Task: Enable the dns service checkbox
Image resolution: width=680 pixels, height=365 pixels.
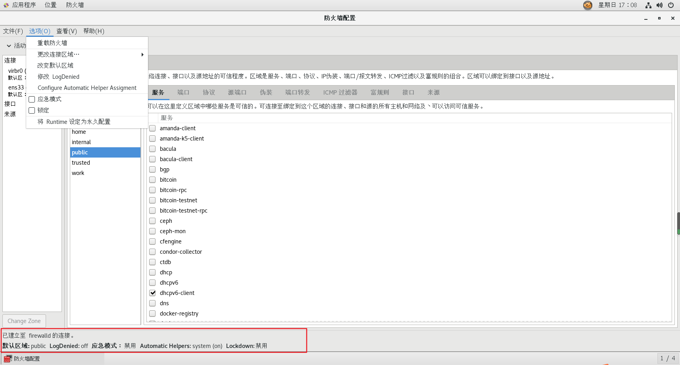Action: click(x=152, y=303)
